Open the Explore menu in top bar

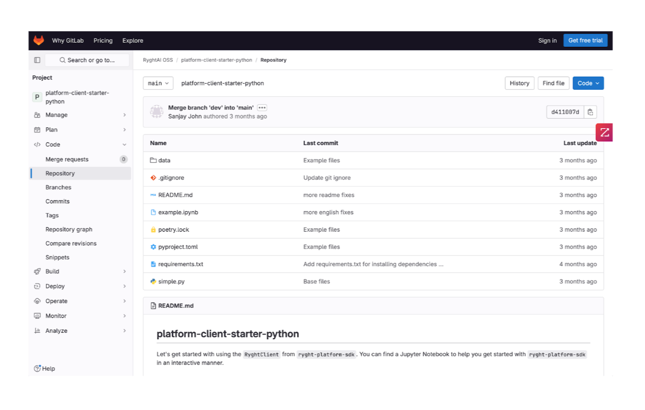132,40
